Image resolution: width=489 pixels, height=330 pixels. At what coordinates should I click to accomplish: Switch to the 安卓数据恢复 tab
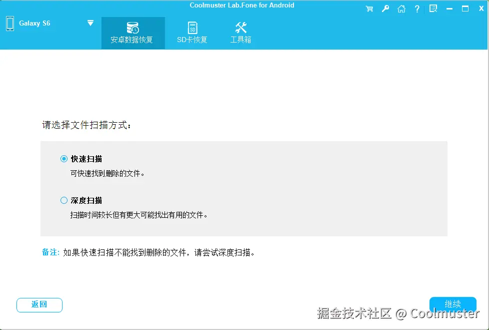(132, 32)
